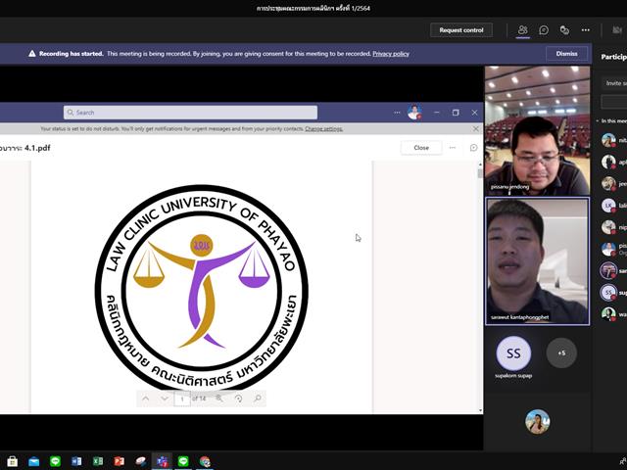
Task: Open Excel from the taskbar
Action: 98,461
